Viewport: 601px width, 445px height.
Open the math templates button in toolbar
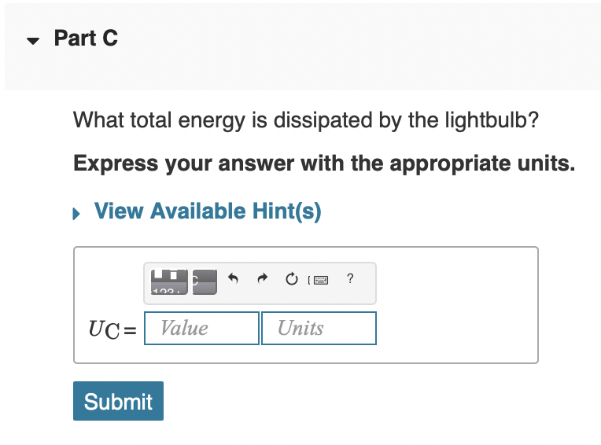point(169,281)
